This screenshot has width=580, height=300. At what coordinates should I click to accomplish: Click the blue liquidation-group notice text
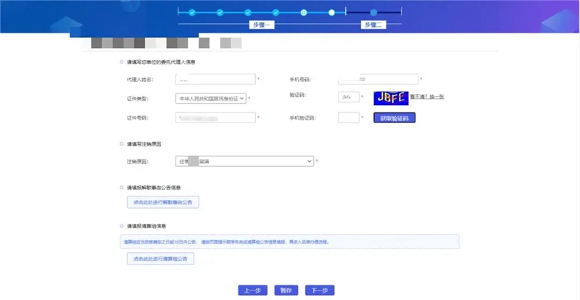tap(226, 242)
